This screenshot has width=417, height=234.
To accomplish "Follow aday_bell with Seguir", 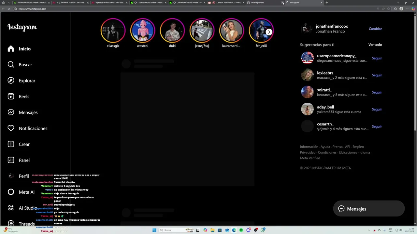I will pos(377,109).
